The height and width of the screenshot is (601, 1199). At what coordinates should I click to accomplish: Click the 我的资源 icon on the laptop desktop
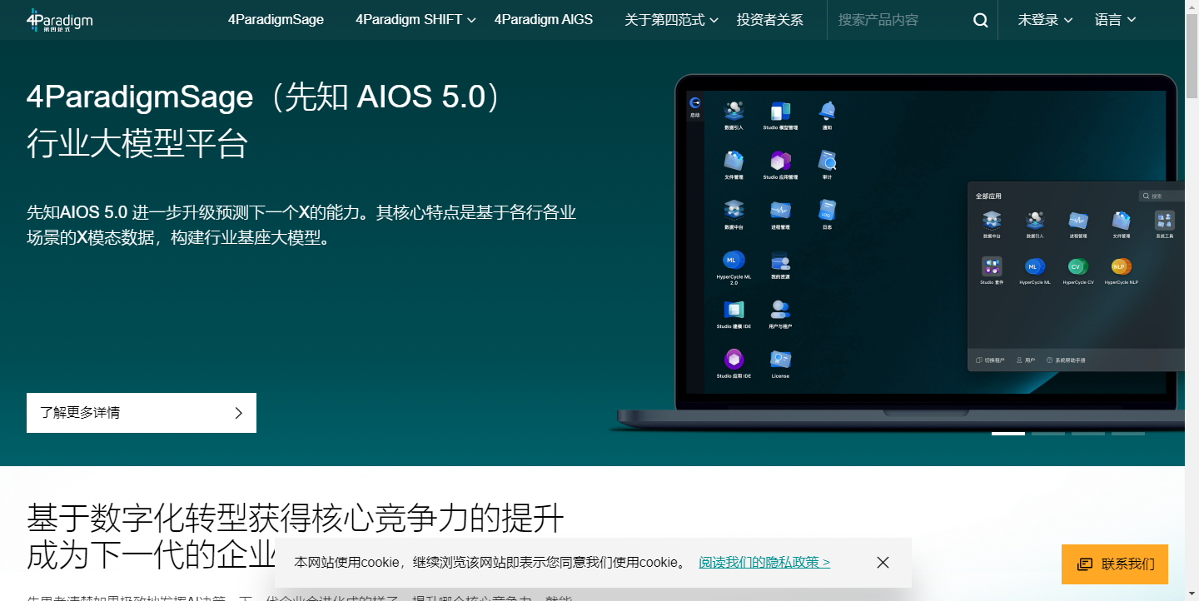pyautogui.click(x=780, y=260)
